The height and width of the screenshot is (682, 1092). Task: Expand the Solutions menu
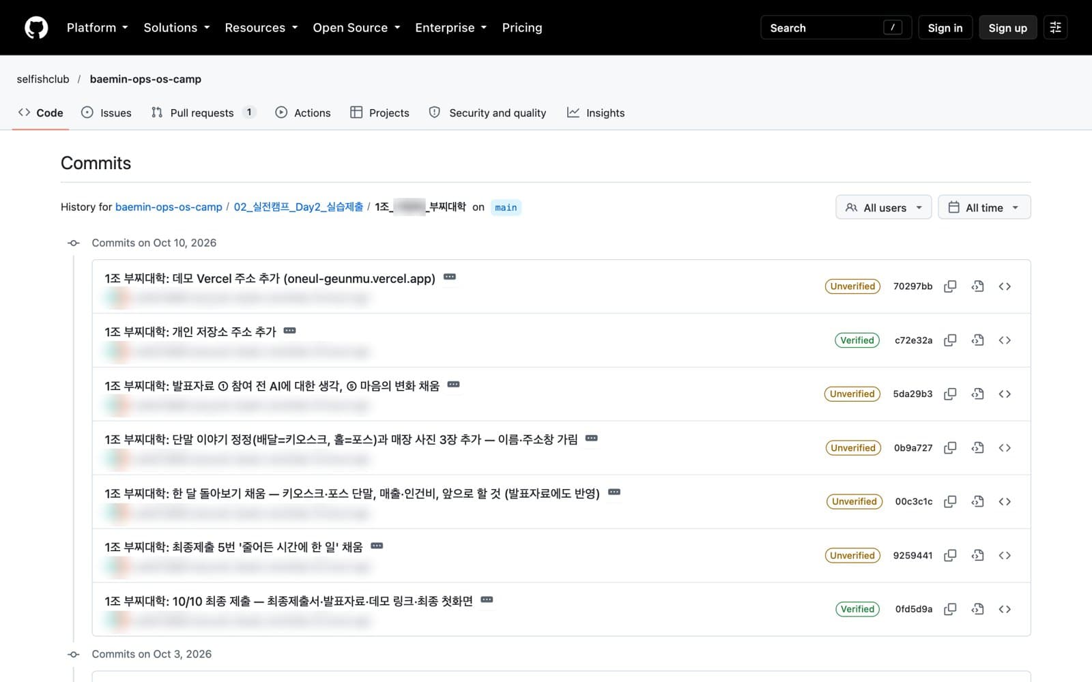click(176, 28)
